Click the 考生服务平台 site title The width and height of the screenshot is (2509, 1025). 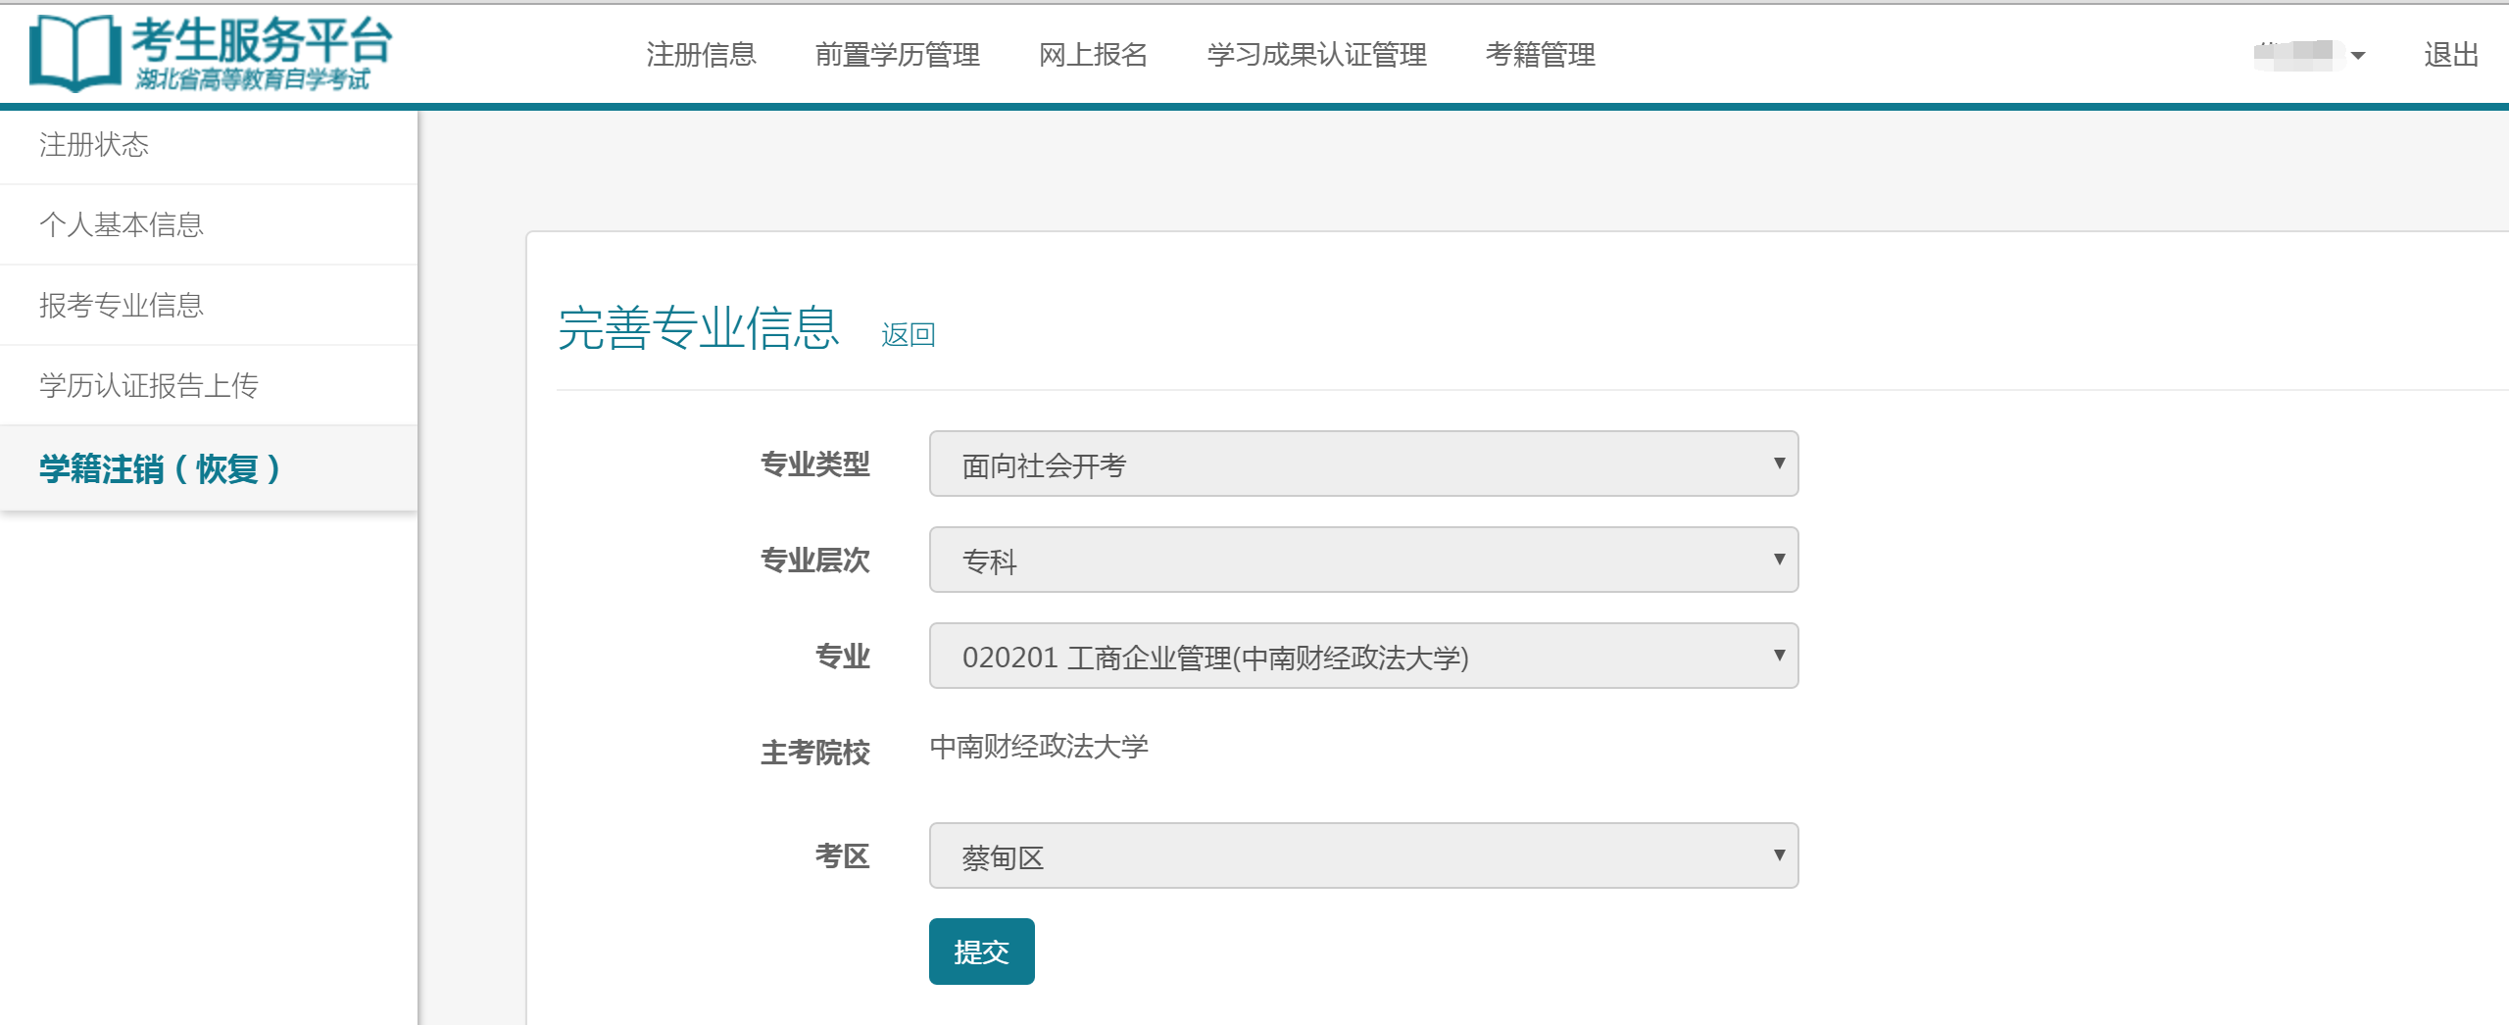pos(261,41)
